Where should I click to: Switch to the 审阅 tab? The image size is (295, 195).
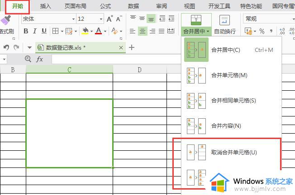162,6
